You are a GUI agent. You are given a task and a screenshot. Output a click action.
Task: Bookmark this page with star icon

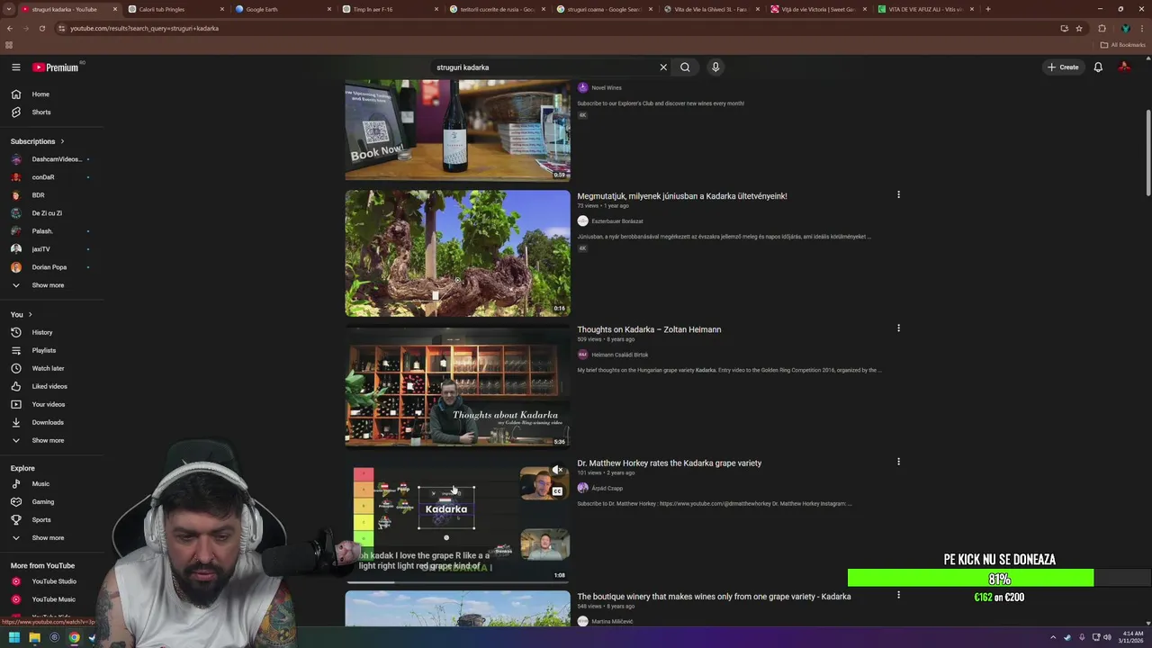pyautogui.click(x=1079, y=28)
